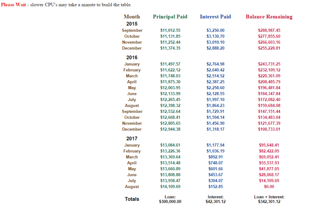Image resolution: width=315 pixels, height=208 pixels.
Task: Select the 2016 year heading
Action: coord(132,57)
